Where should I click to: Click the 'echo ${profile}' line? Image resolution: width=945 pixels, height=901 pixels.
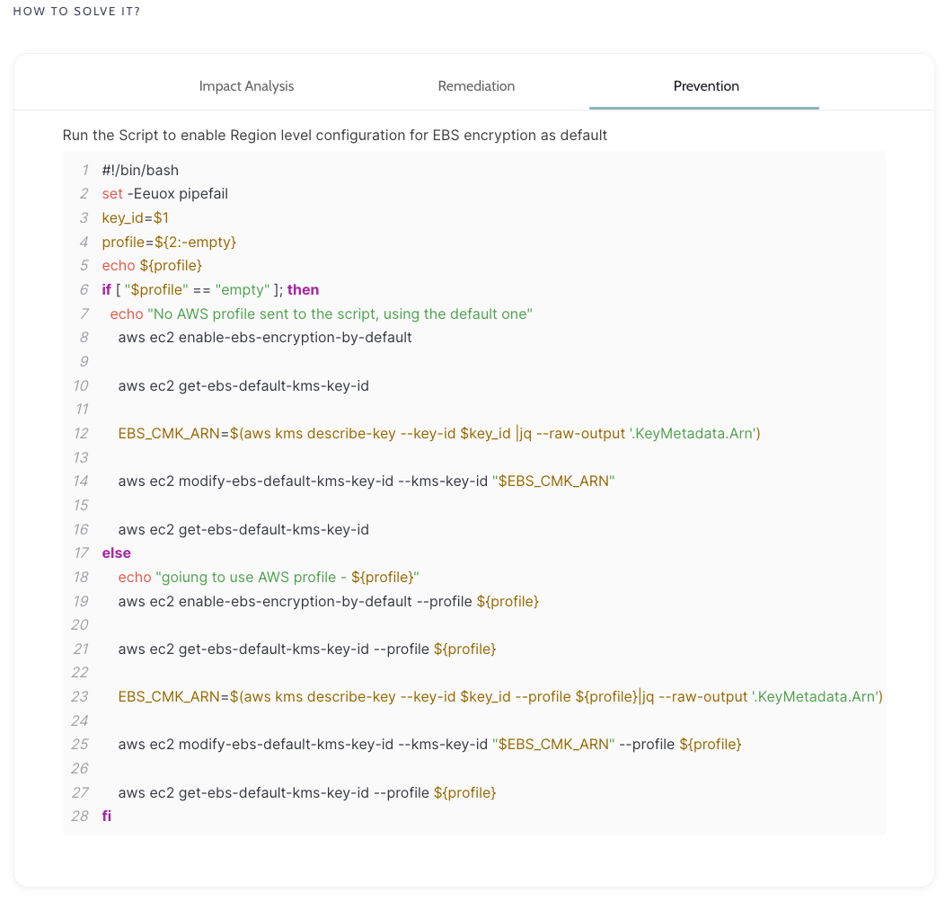point(152,266)
